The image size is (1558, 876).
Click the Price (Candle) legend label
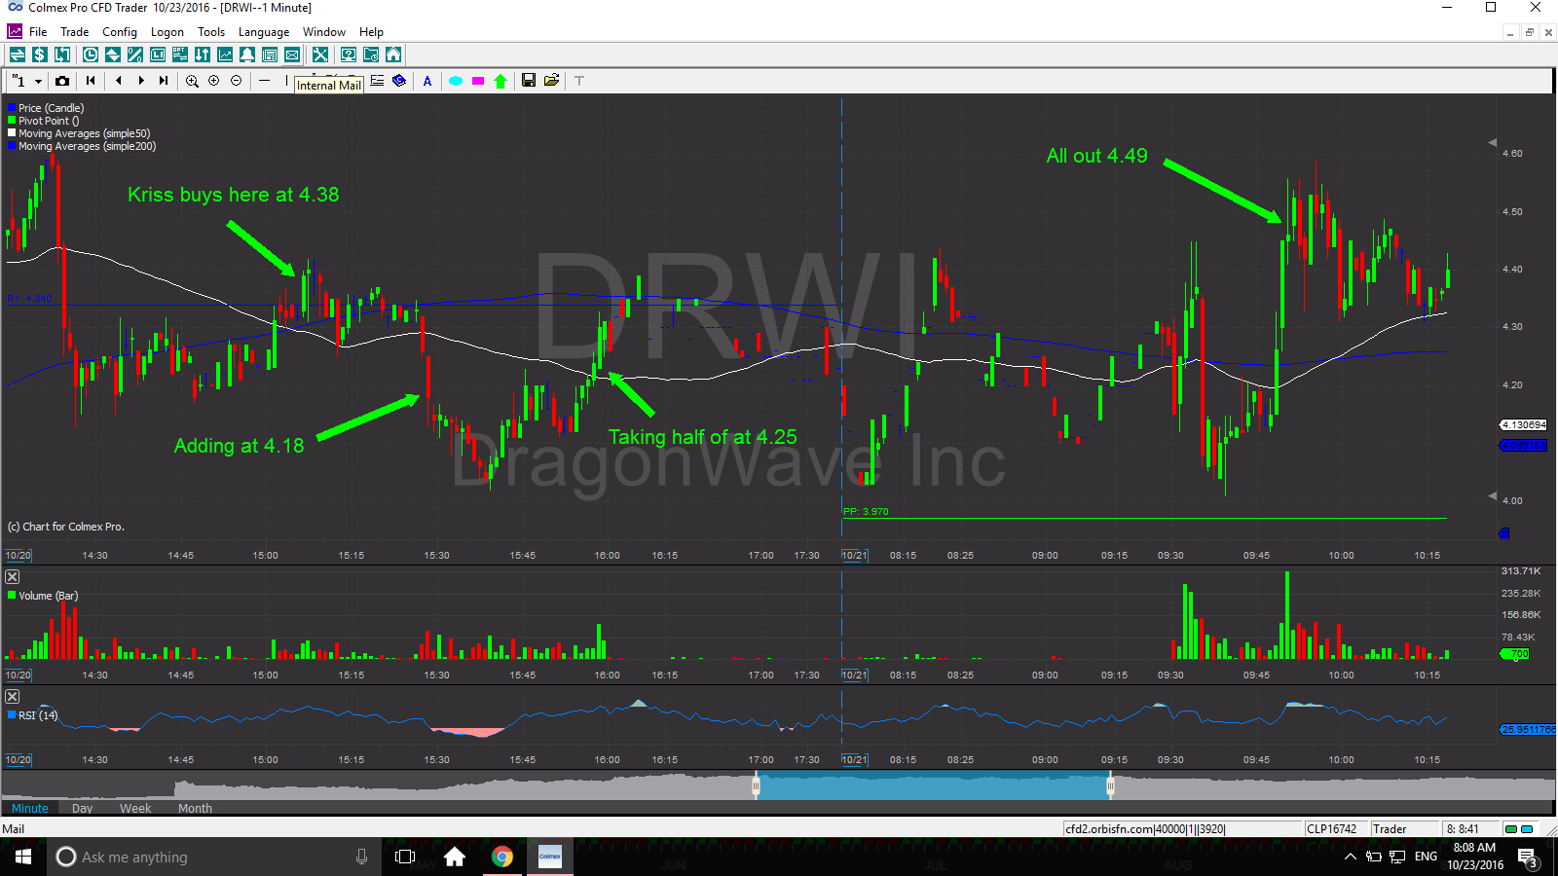[51, 108]
